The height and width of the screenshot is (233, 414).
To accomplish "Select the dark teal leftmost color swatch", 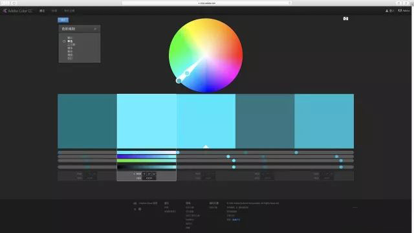I will pyautogui.click(x=87, y=121).
